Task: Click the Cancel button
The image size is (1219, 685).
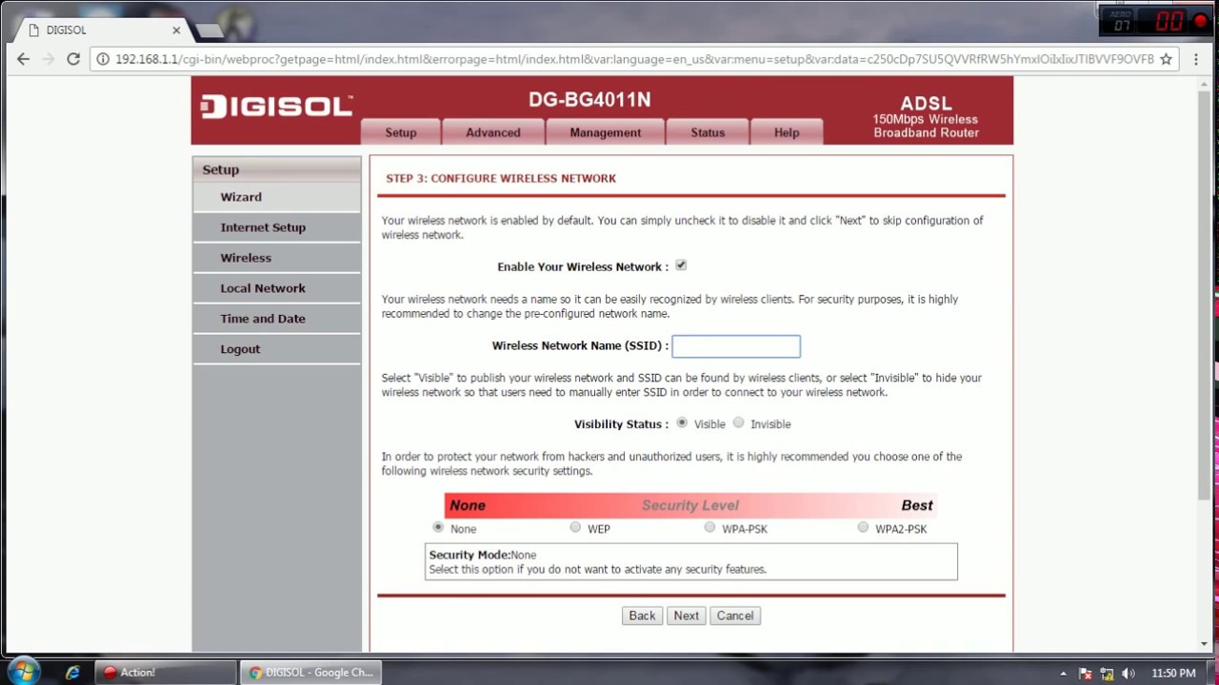Action: (735, 616)
